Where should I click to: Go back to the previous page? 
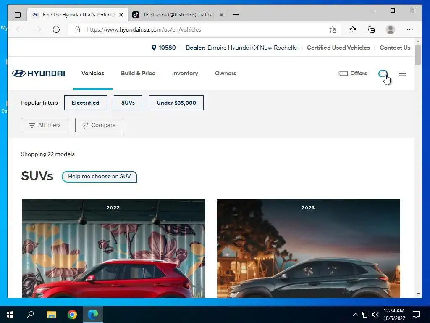(19, 29)
